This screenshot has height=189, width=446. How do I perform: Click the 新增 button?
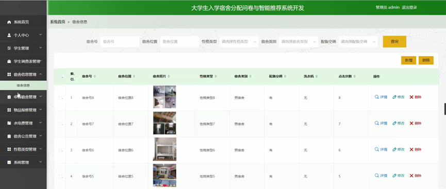(x=409, y=60)
